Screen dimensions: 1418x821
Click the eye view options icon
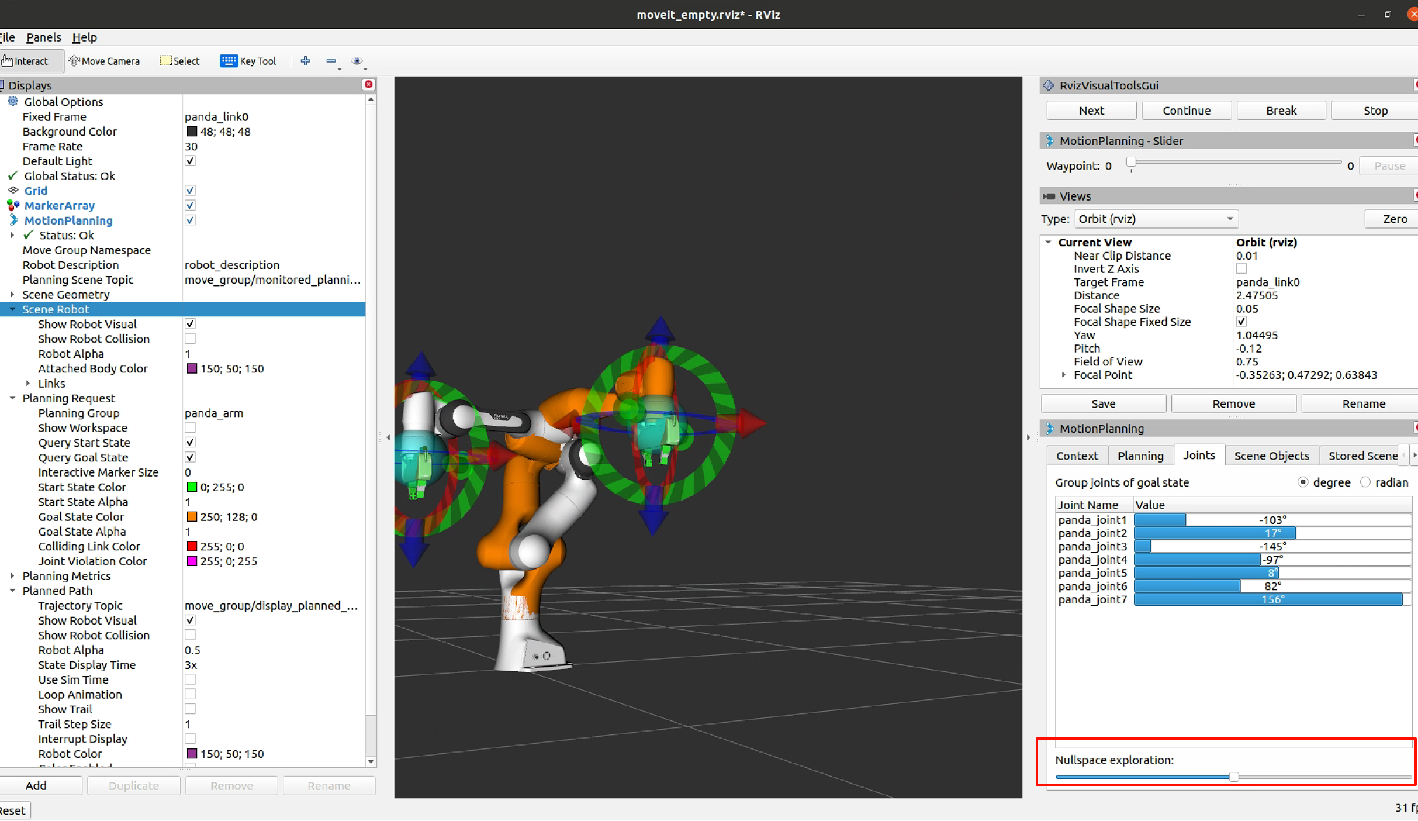(x=357, y=61)
